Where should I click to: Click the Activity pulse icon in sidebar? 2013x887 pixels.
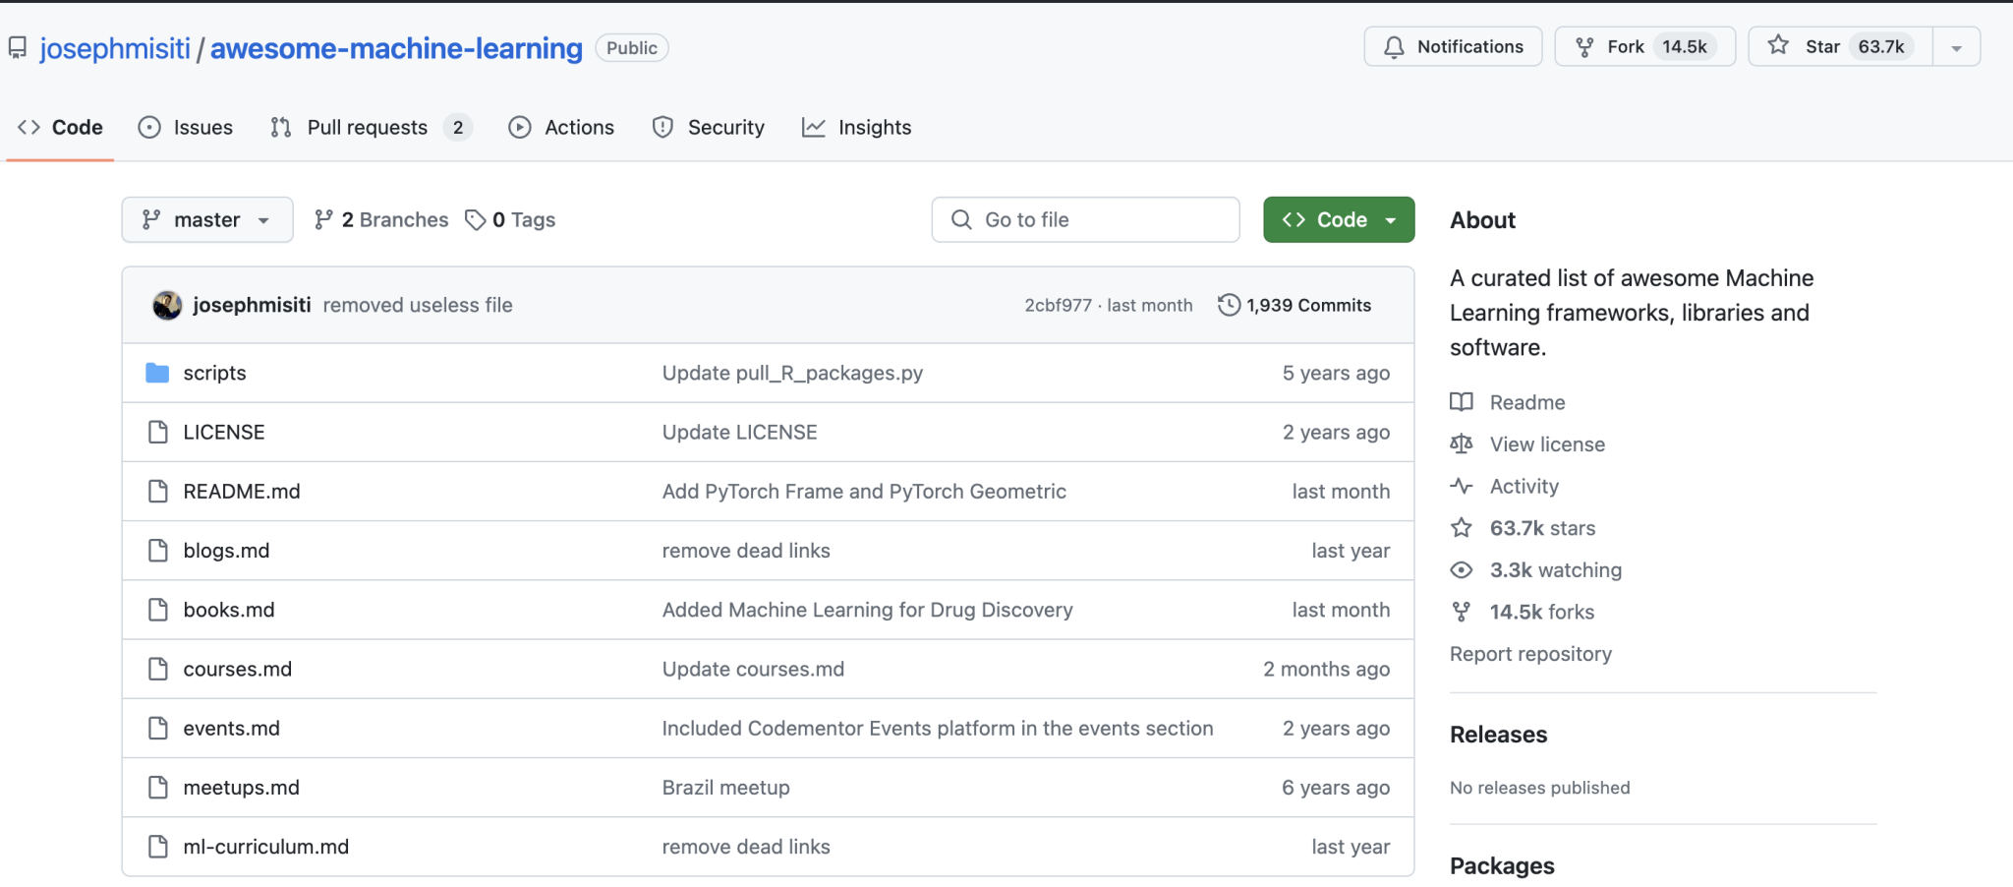tap(1462, 486)
